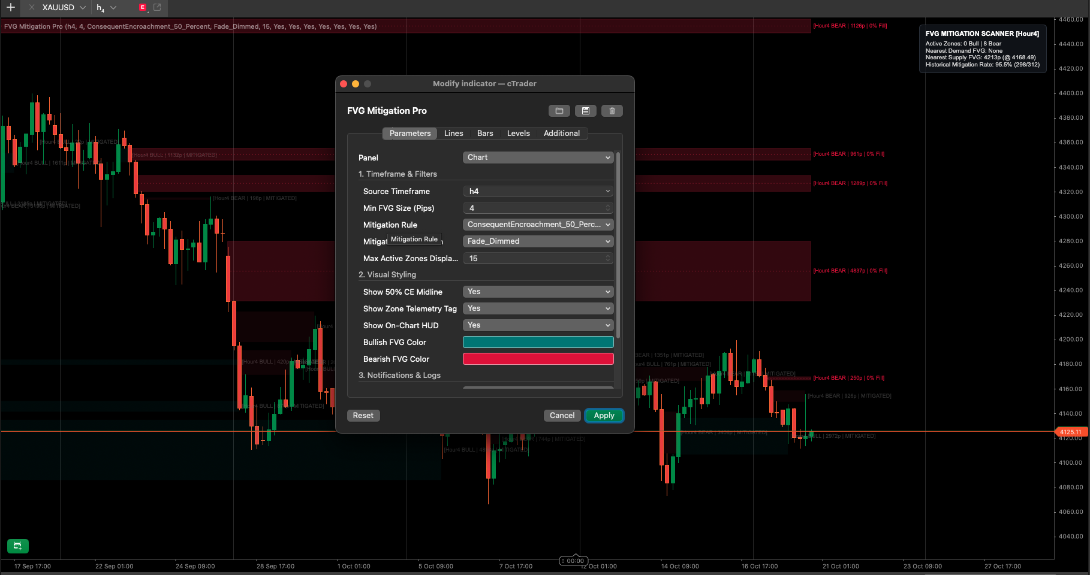Click the Cancel button
Screen dimensions: 1090x575
tap(562, 416)
